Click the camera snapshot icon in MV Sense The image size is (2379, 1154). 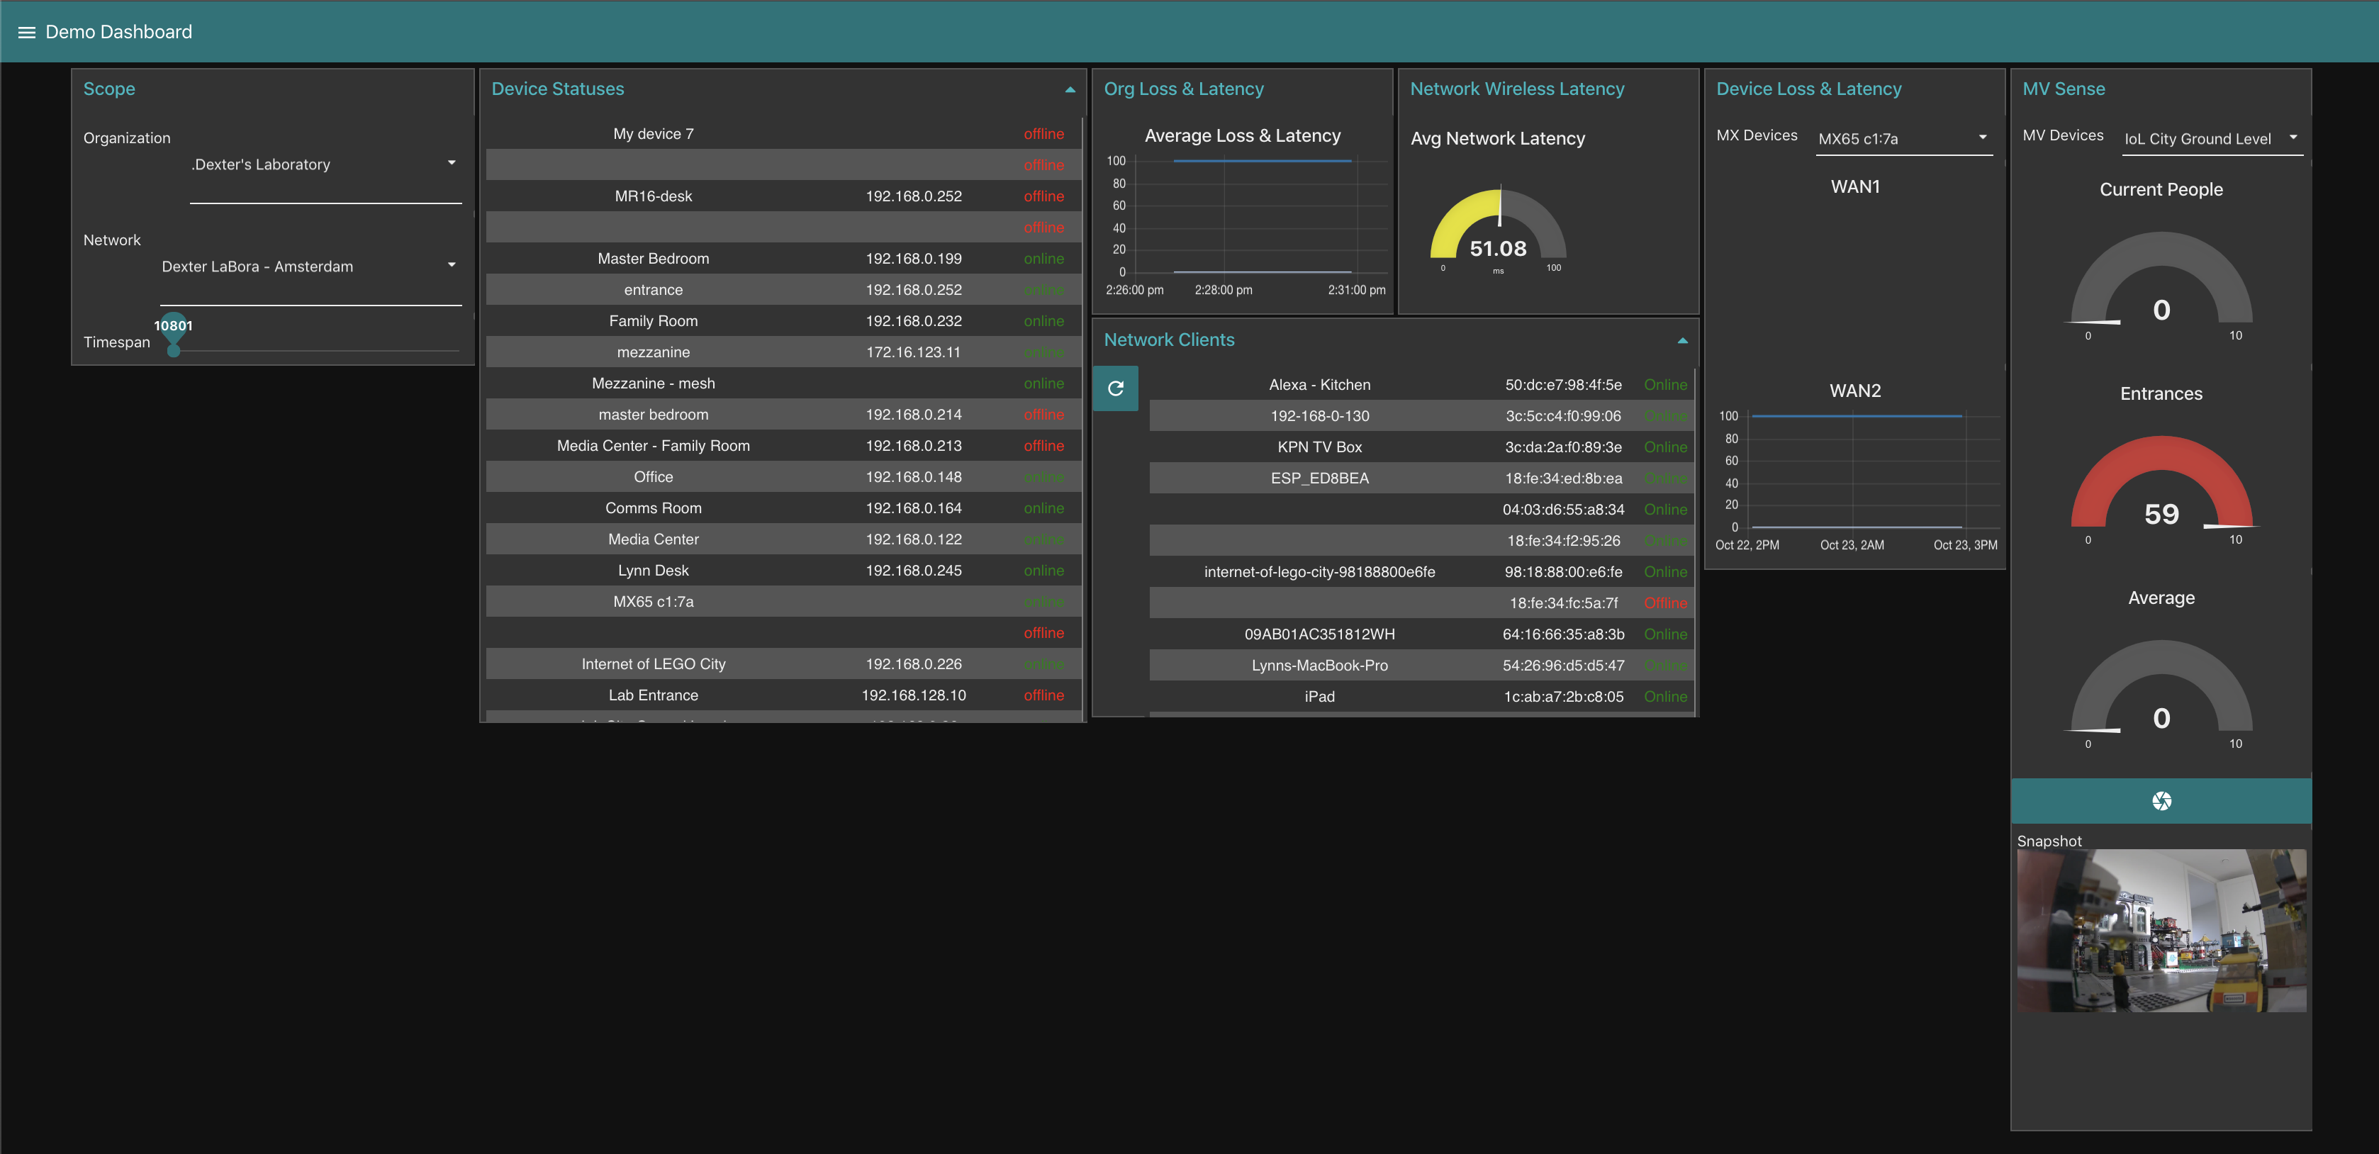point(2161,800)
